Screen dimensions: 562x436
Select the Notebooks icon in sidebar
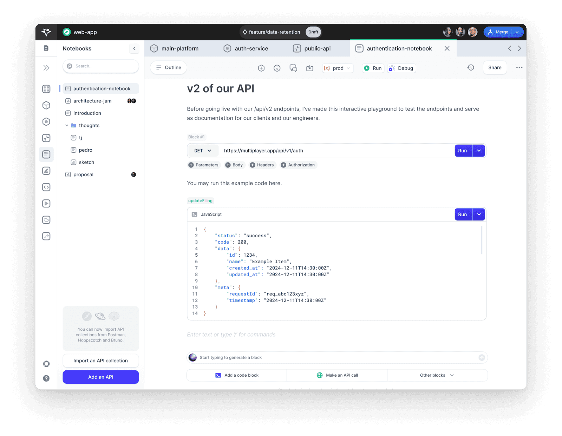pos(46,154)
